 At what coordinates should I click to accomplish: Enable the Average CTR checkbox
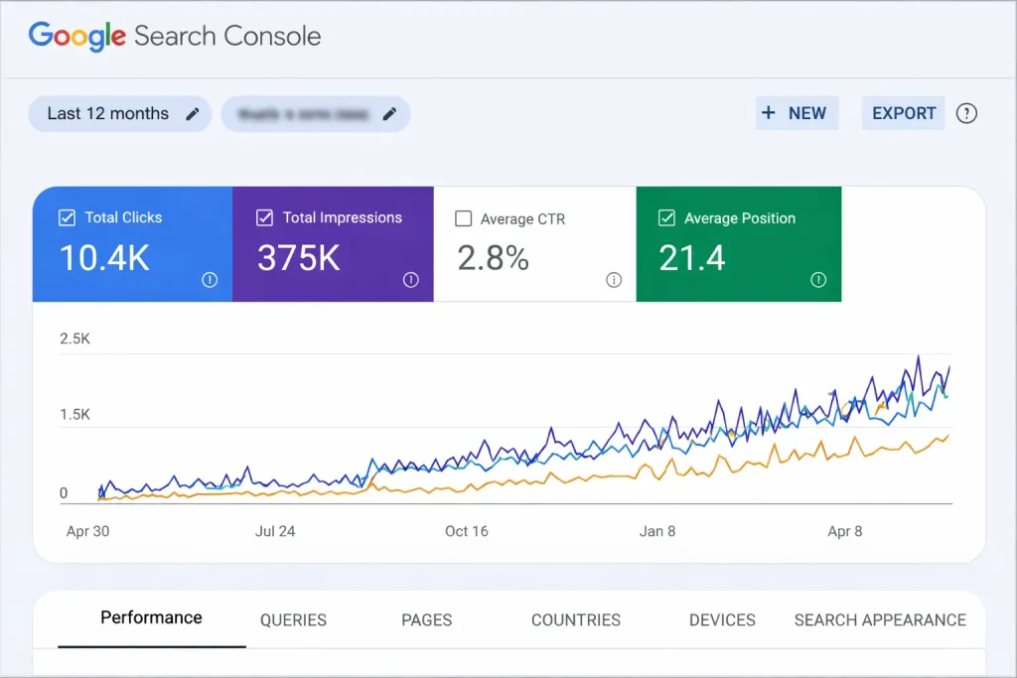463,218
